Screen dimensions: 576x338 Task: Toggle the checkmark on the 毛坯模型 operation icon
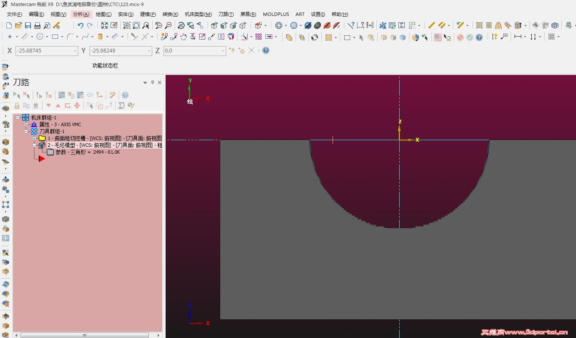[42, 145]
